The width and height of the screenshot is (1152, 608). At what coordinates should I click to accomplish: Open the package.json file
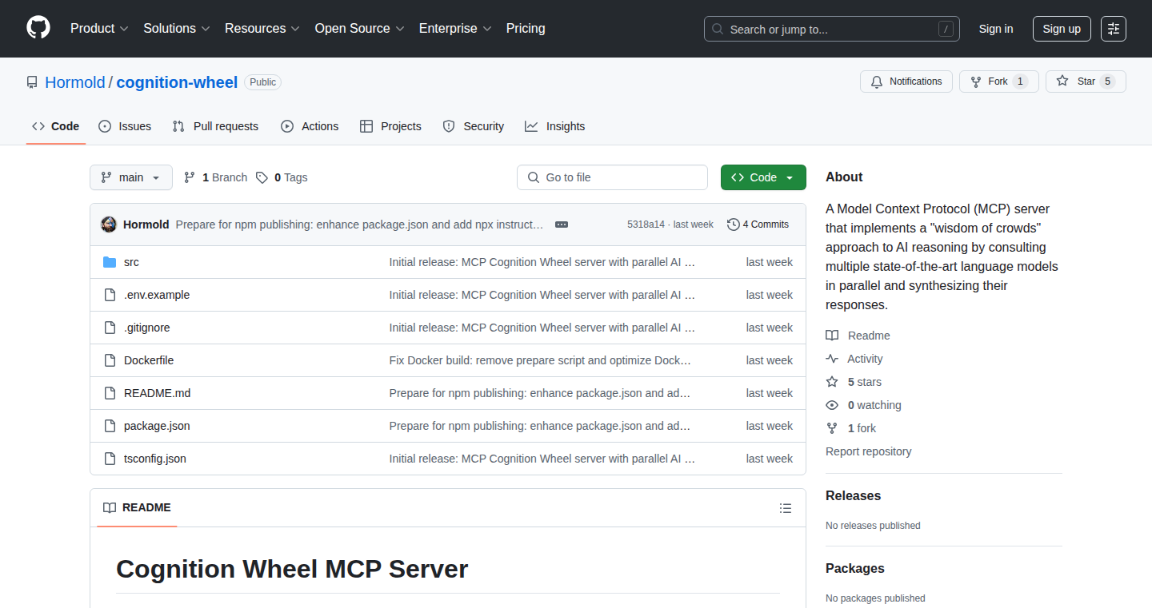coord(157,426)
